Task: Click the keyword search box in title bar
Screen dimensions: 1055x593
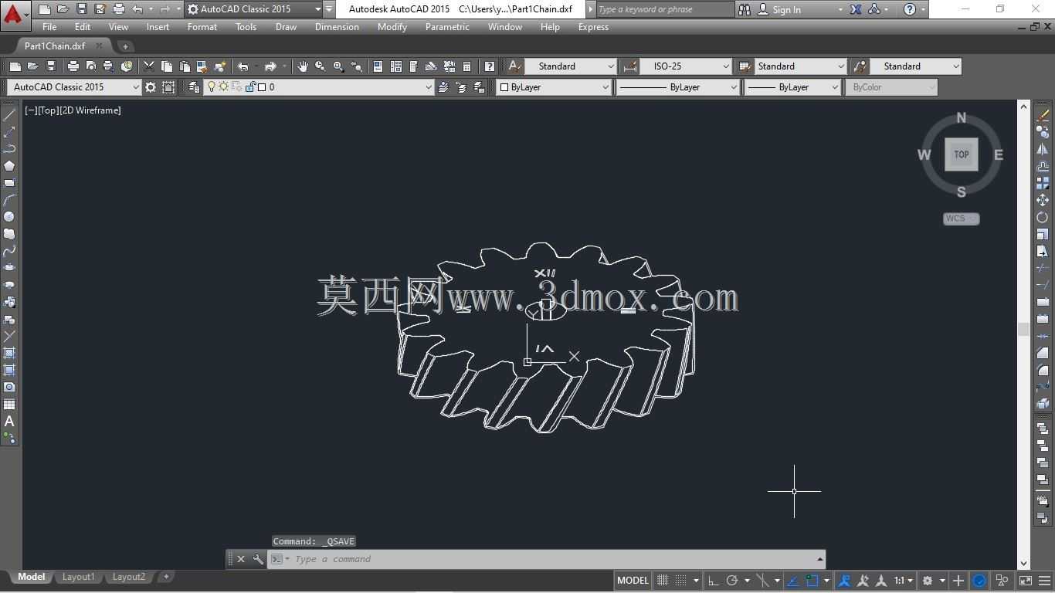Action: click(x=664, y=9)
